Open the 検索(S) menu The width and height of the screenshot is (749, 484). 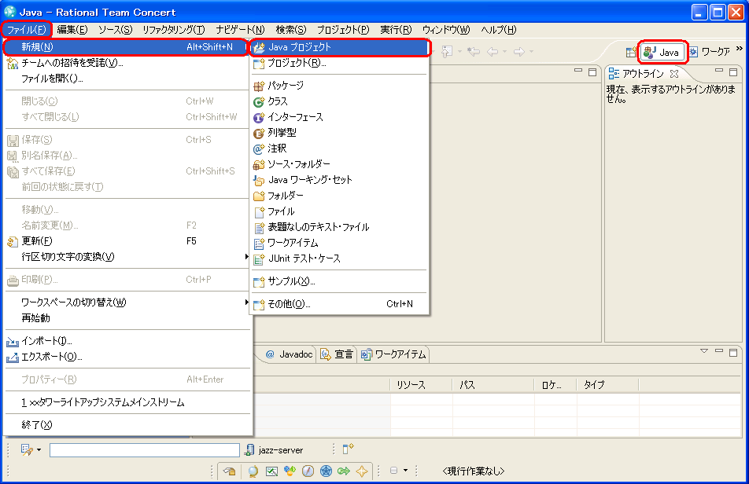(291, 30)
